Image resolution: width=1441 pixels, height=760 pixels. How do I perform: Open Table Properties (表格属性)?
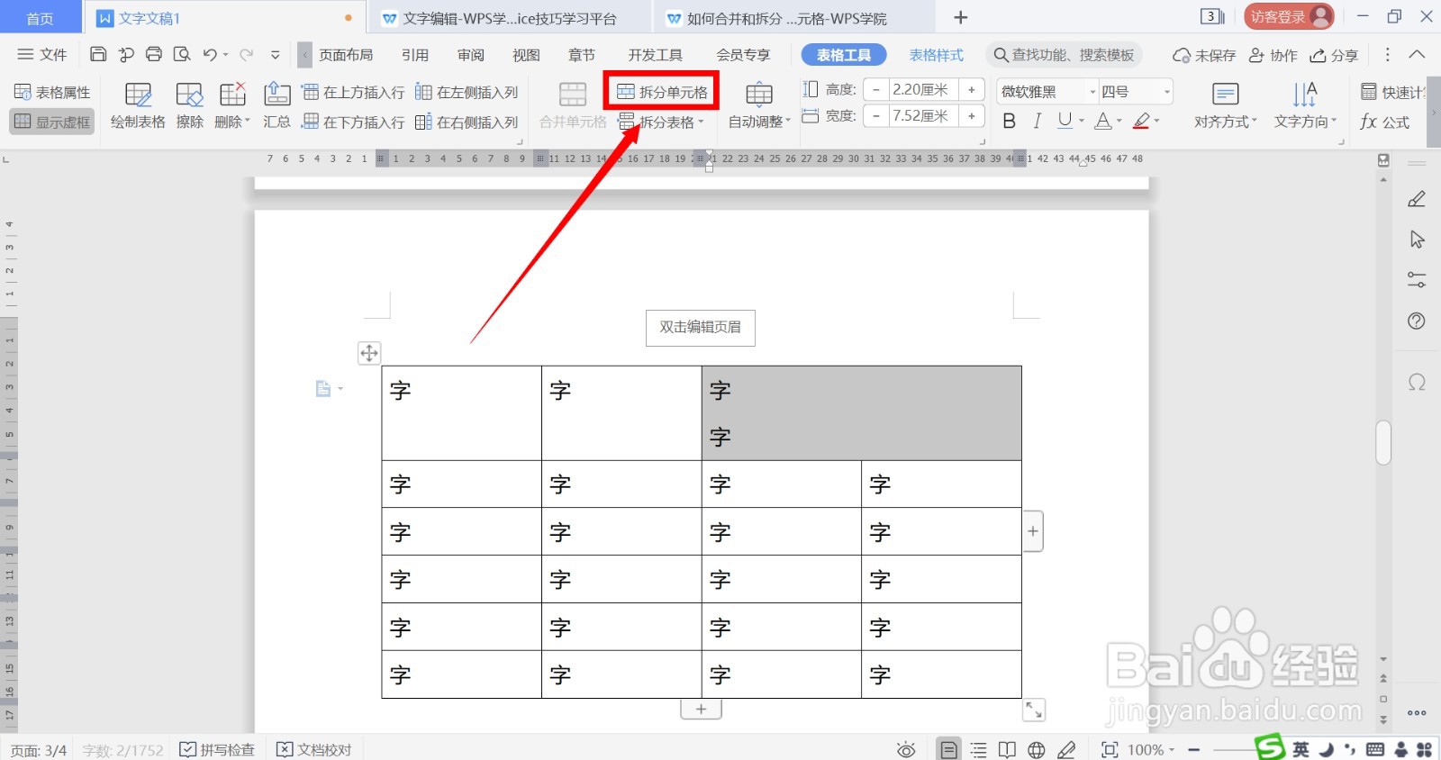pos(52,92)
